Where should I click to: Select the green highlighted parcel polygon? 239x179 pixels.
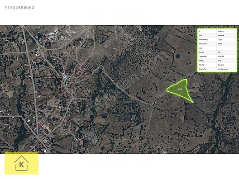point(180,90)
